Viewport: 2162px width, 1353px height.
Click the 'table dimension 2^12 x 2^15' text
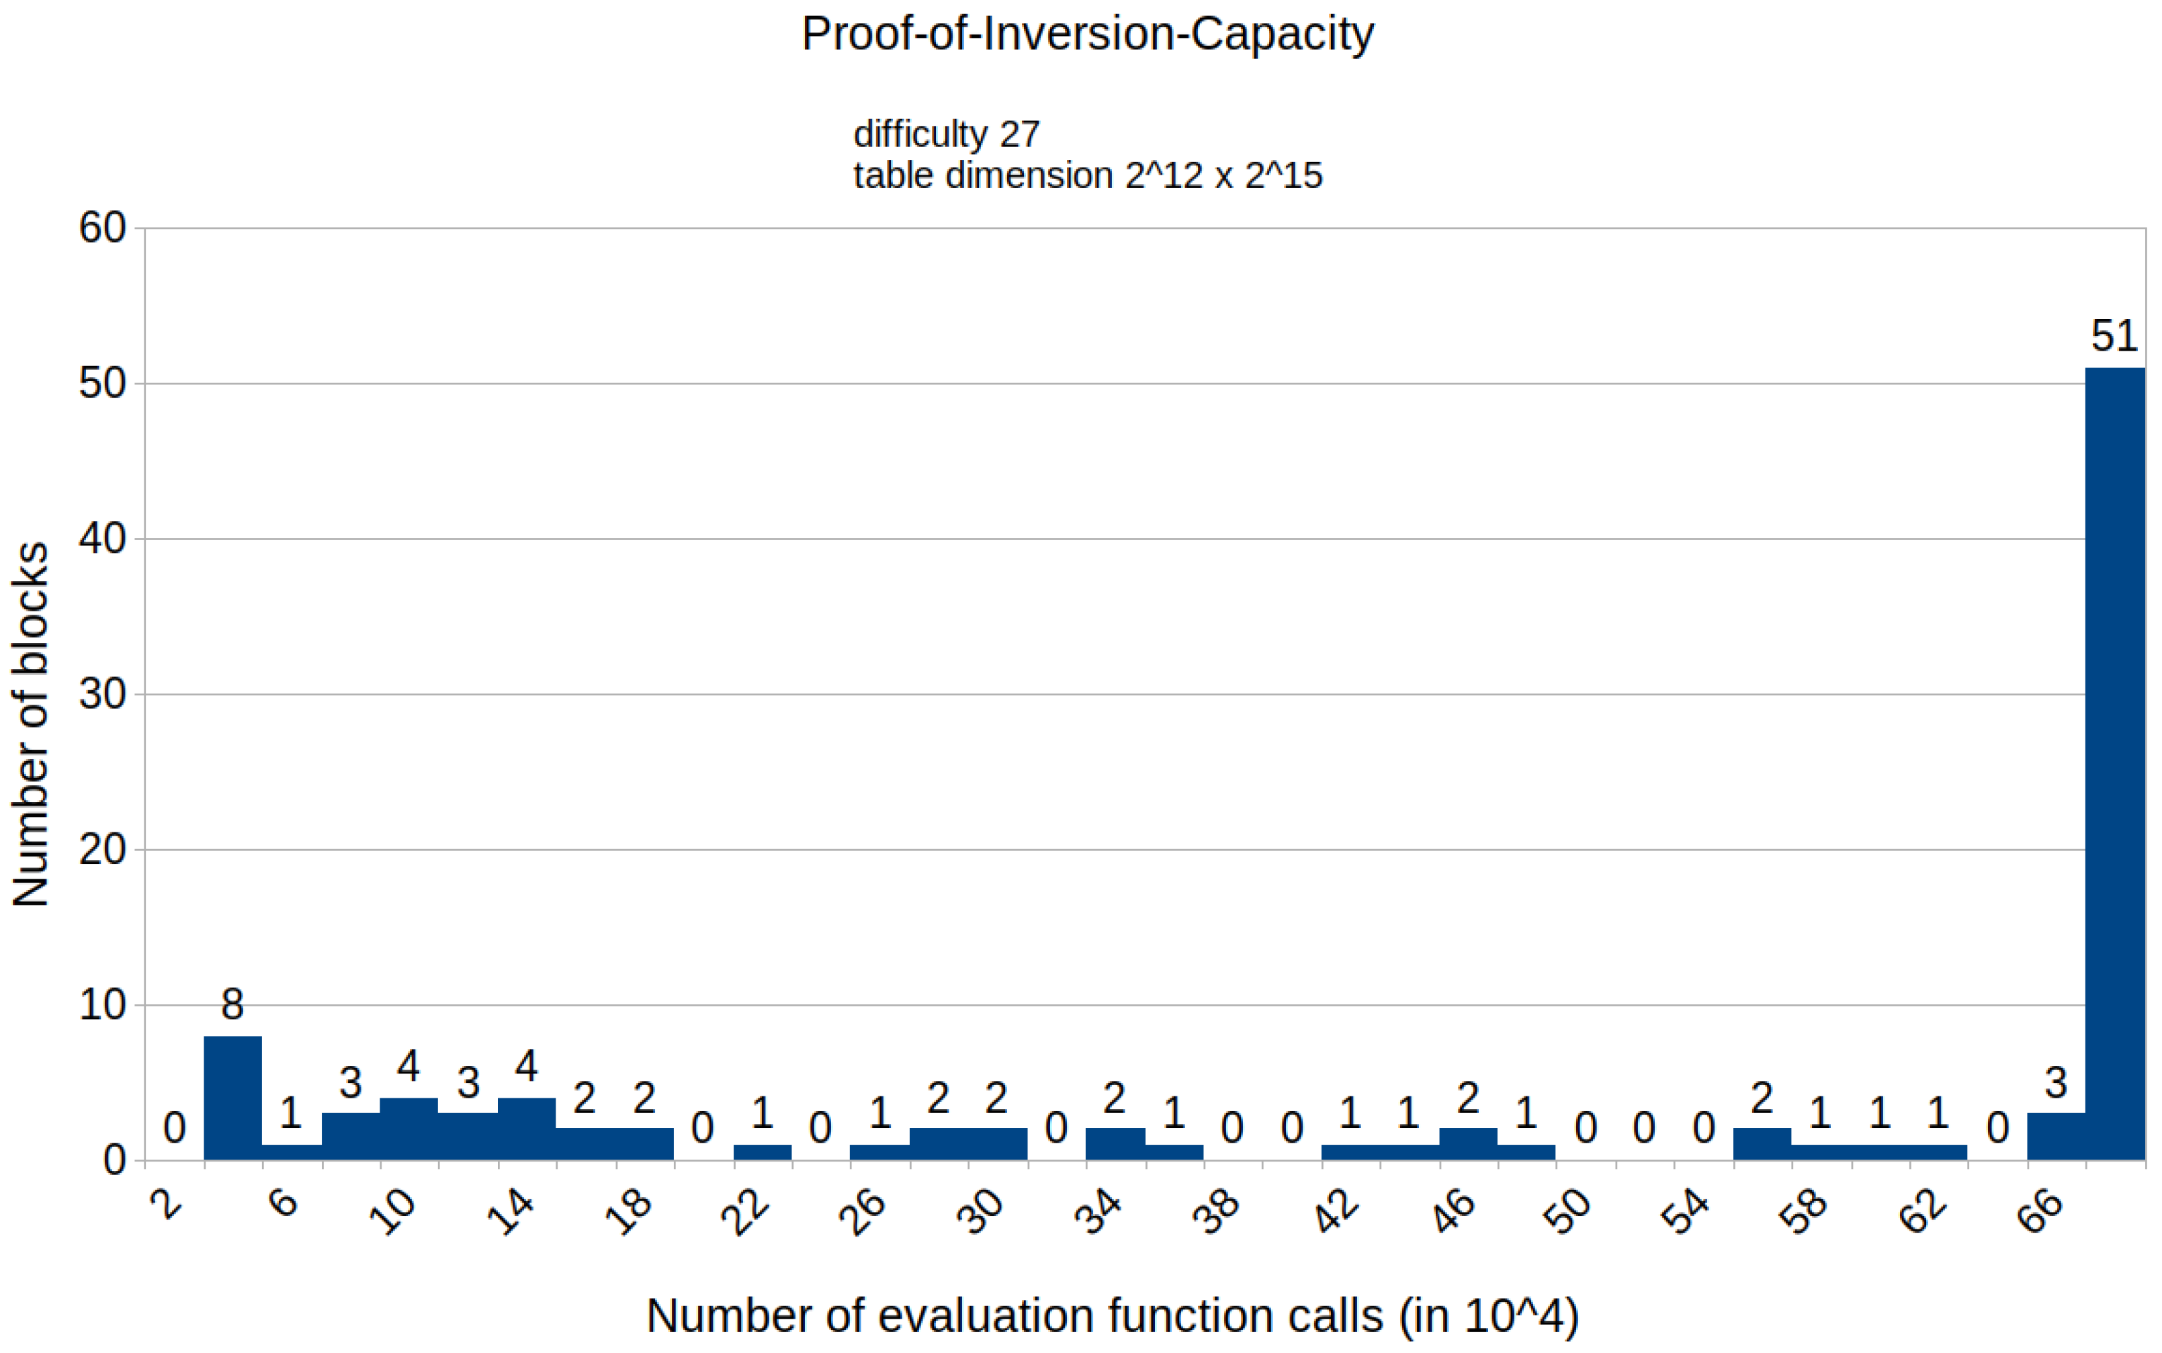click(x=1086, y=175)
